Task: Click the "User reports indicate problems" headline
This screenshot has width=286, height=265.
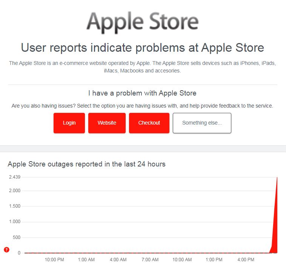Action: (143, 48)
